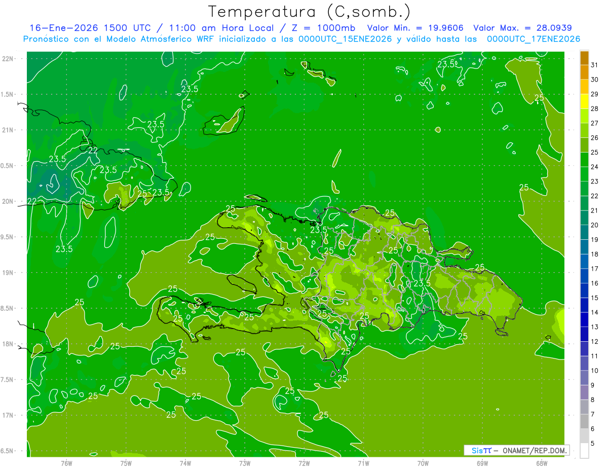Click the "19N" latitude axis label
The width and height of the screenshot is (608, 470).
8,273
